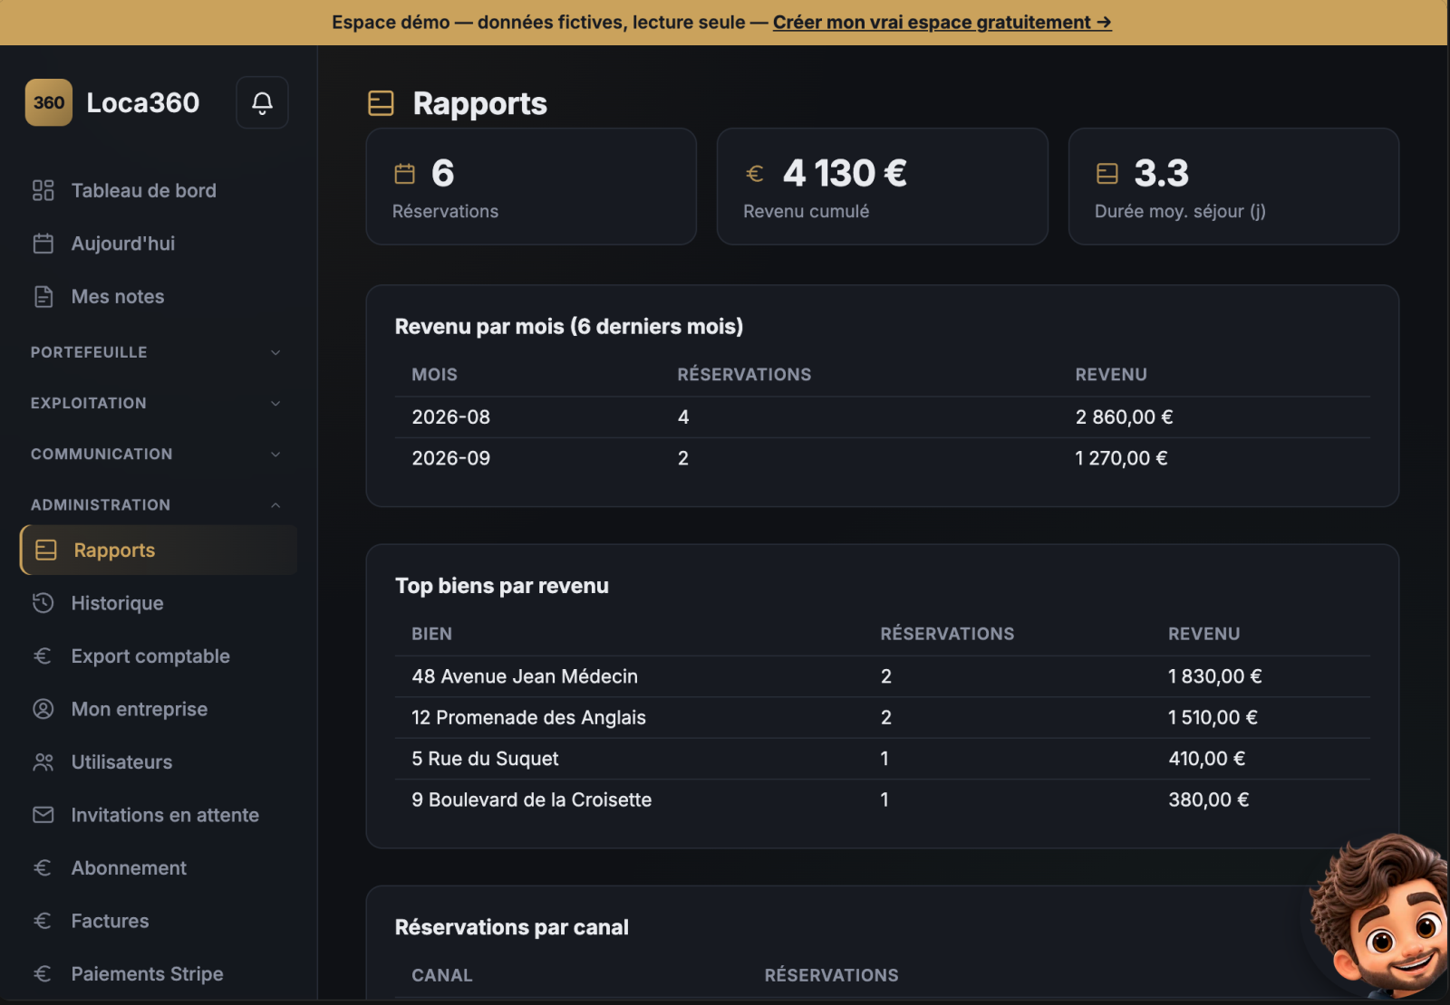Click the Revenu cumulé euro icon
1450x1005 pixels.
tap(755, 174)
